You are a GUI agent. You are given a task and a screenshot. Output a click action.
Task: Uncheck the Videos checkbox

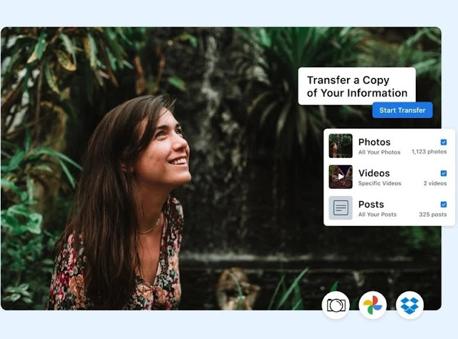point(444,174)
